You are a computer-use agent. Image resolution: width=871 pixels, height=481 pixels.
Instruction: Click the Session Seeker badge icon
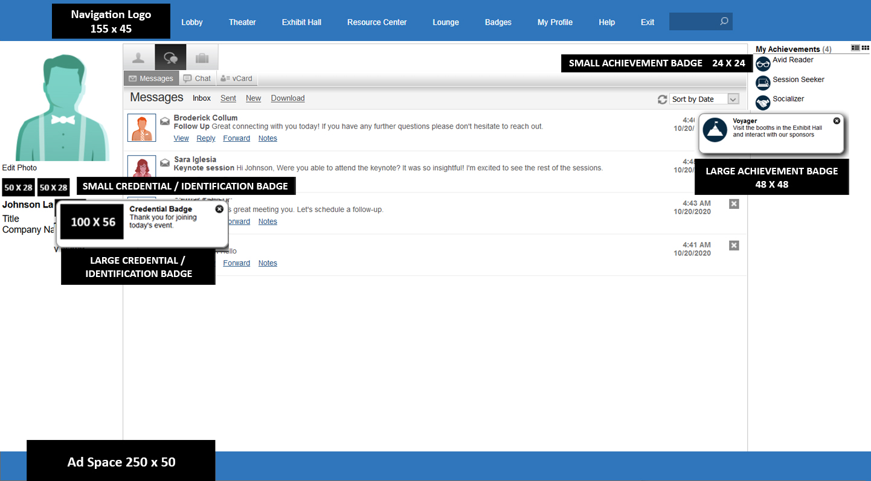coord(763,83)
